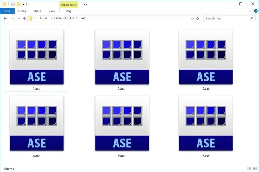259x172 pixels.
Task: Open the Play ribbon tab
Action: coord(69,11)
